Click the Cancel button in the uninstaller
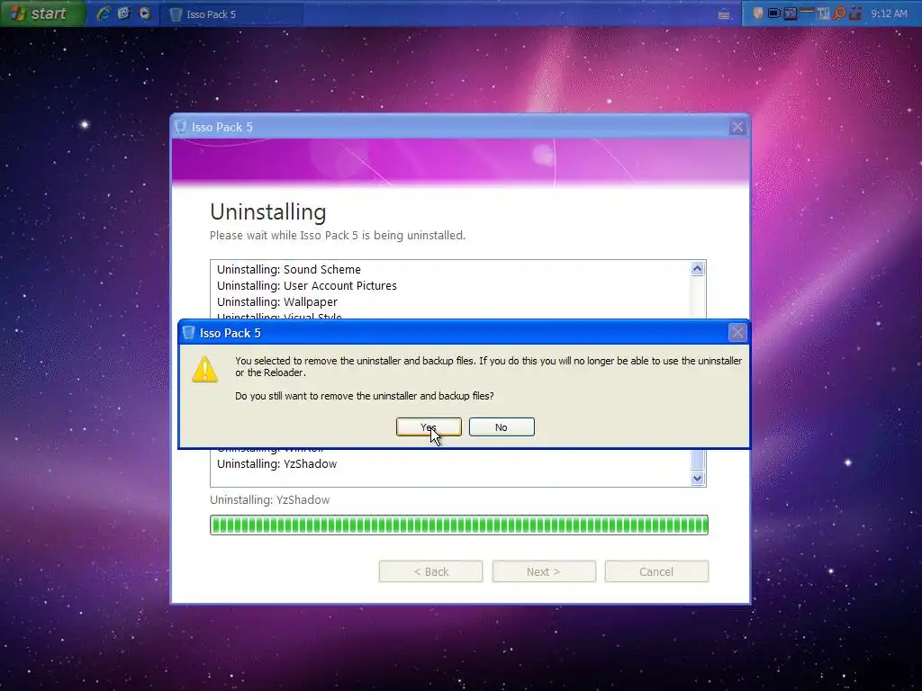 (656, 571)
